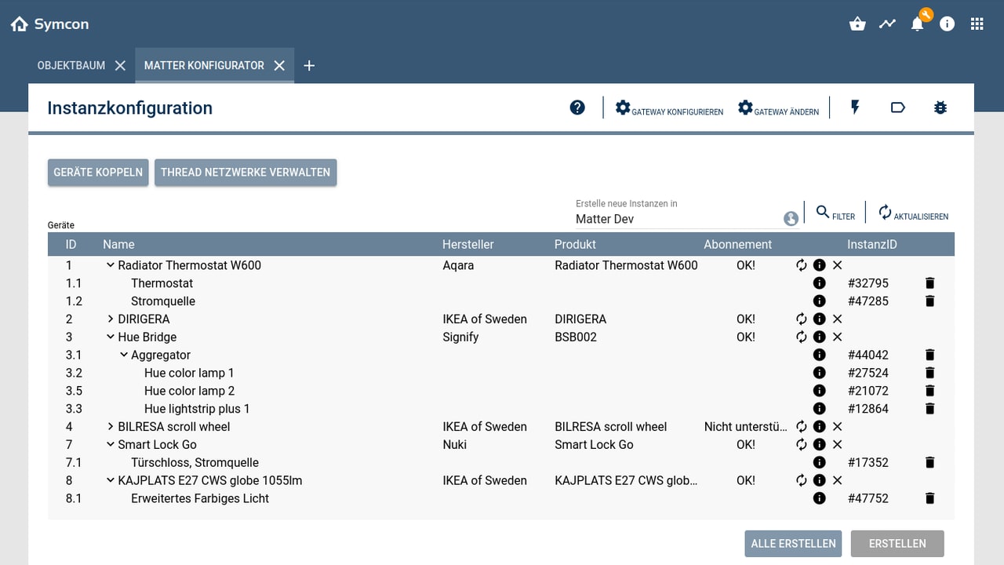Click the Matter Dev location field
Screen dimensions: 1004x565
tap(675, 219)
